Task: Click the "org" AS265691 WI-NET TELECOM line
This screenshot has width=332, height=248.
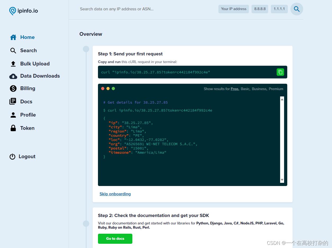Action: coord(153,144)
